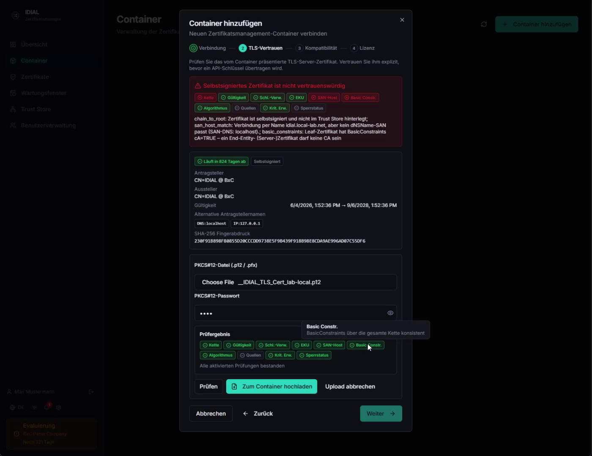This screenshot has height=456, width=592.
Task: Click the EKU chip in the red warning box
Action: (296, 98)
